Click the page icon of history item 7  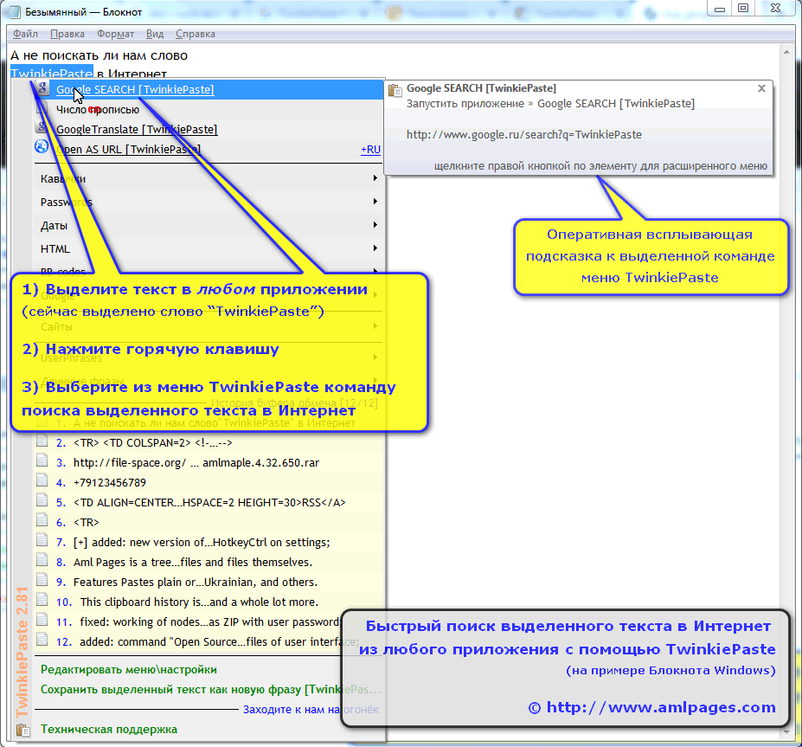coord(42,540)
